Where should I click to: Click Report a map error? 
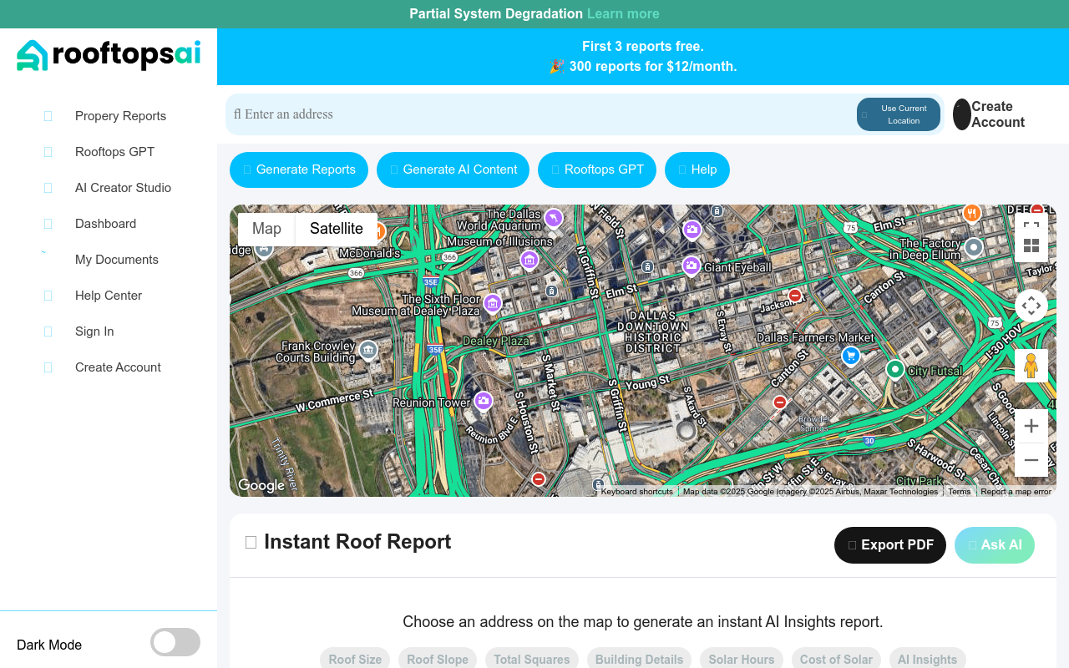tap(1016, 492)
